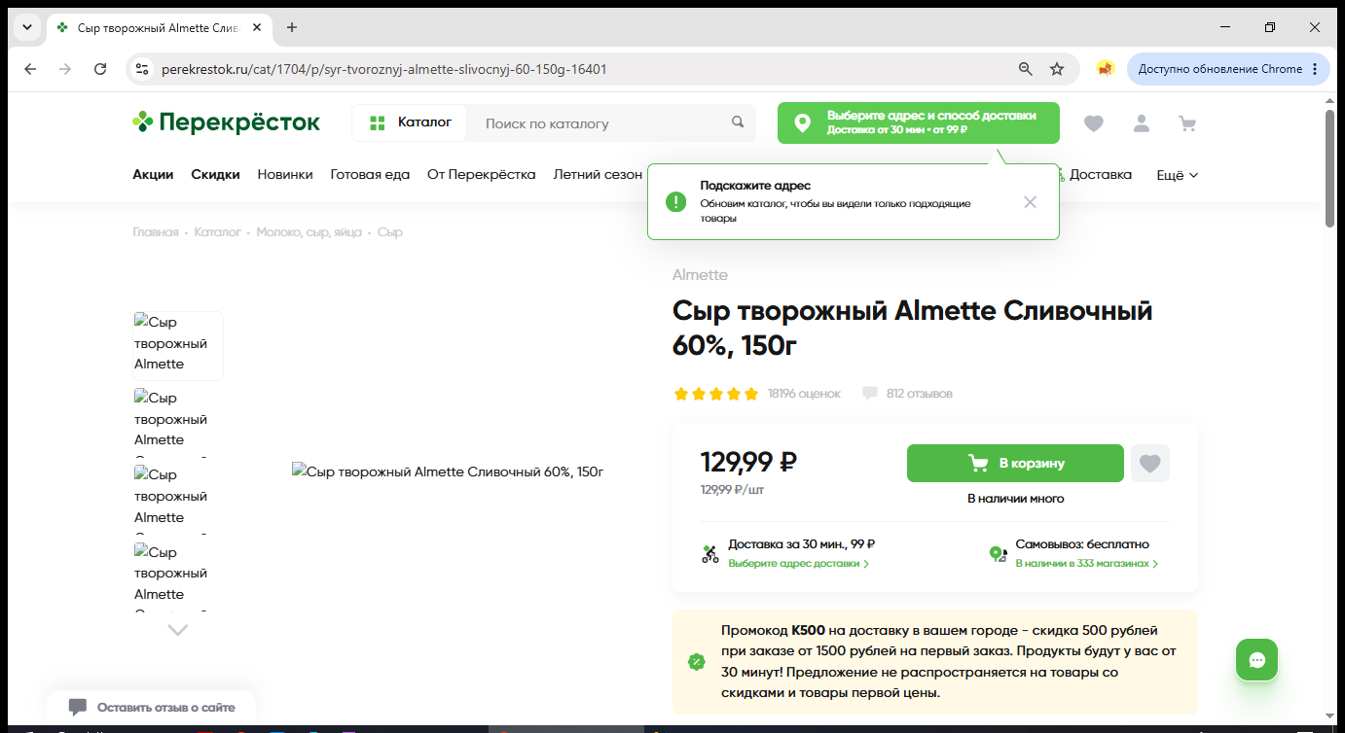
Task: Close the Подскажите адрес popup
Action: tap(1030, 202)
